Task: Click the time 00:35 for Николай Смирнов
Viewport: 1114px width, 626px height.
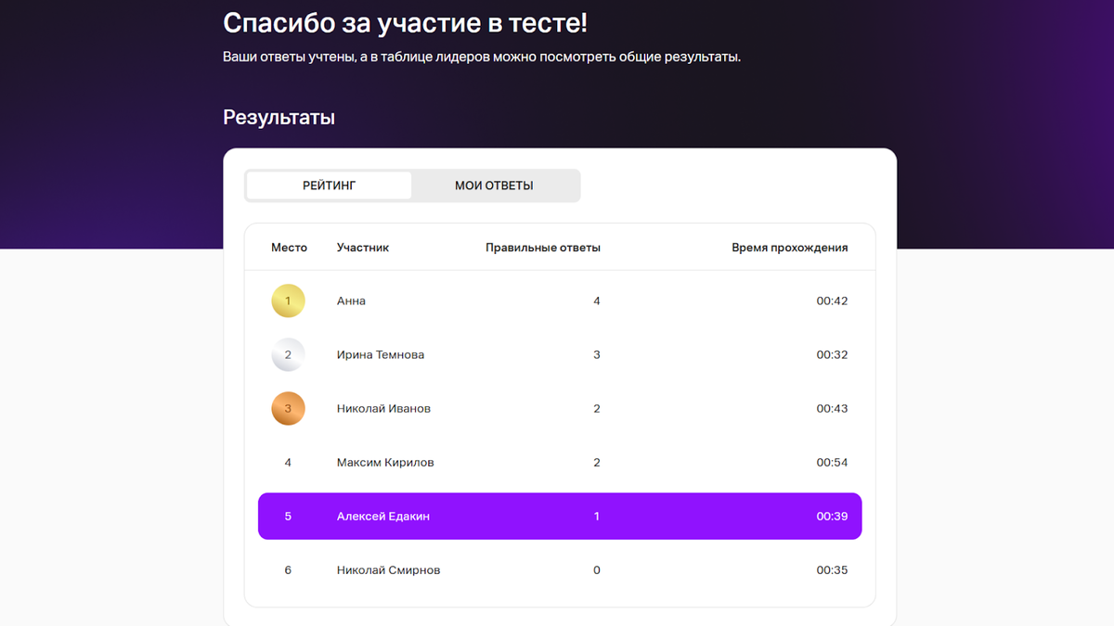Action: (831, 569)
